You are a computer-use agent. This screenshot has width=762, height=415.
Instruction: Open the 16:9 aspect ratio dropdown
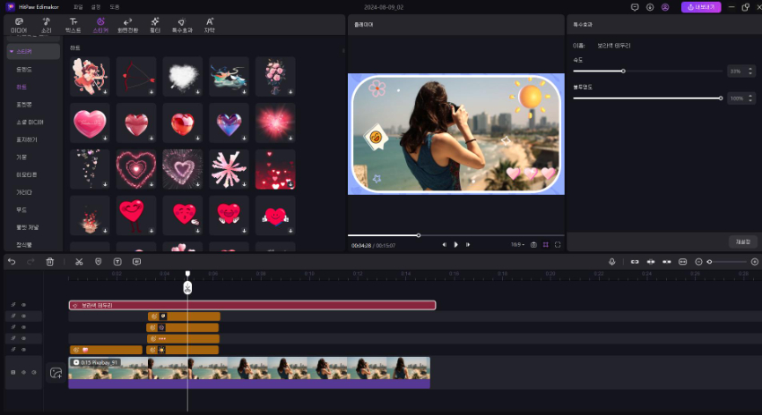pyautogui.click(x=515, y=244)
